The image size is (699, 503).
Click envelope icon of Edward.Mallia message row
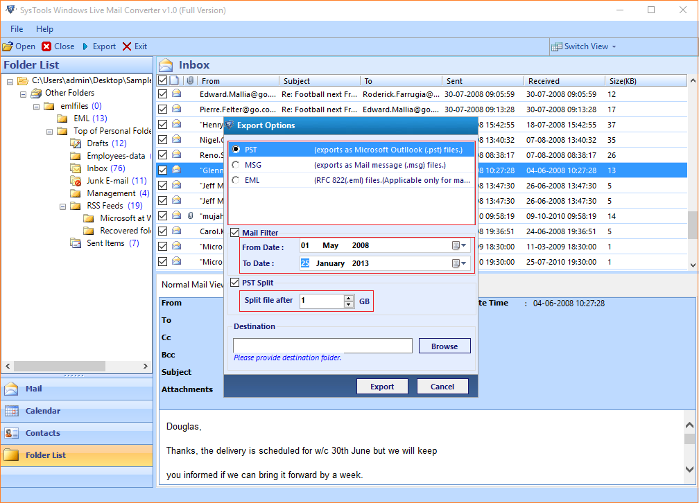177,94
